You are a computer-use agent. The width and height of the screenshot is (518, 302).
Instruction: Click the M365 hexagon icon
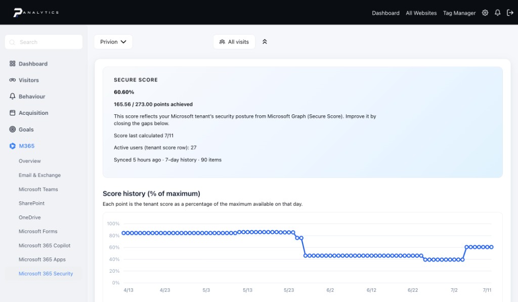coord(12,146)
